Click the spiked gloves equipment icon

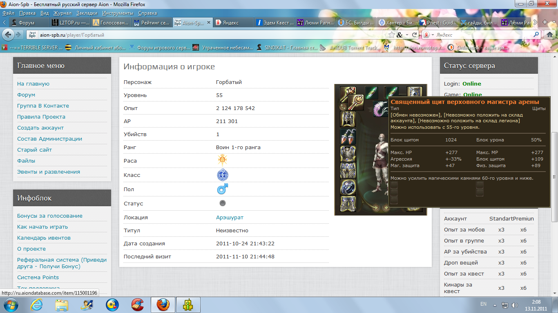pos(348,119)
